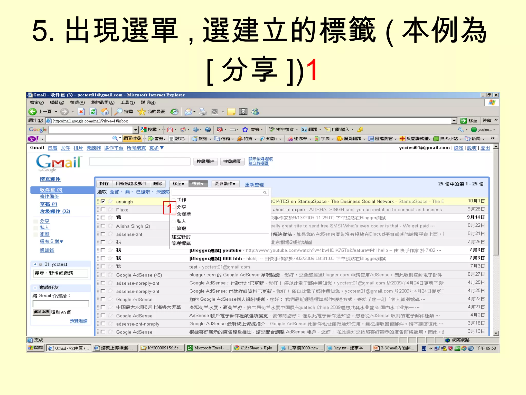The width and height of the screenshot is (526, 395).
Task: Check the adsense-zht message checkbox
Action: (x=103, y=234)
